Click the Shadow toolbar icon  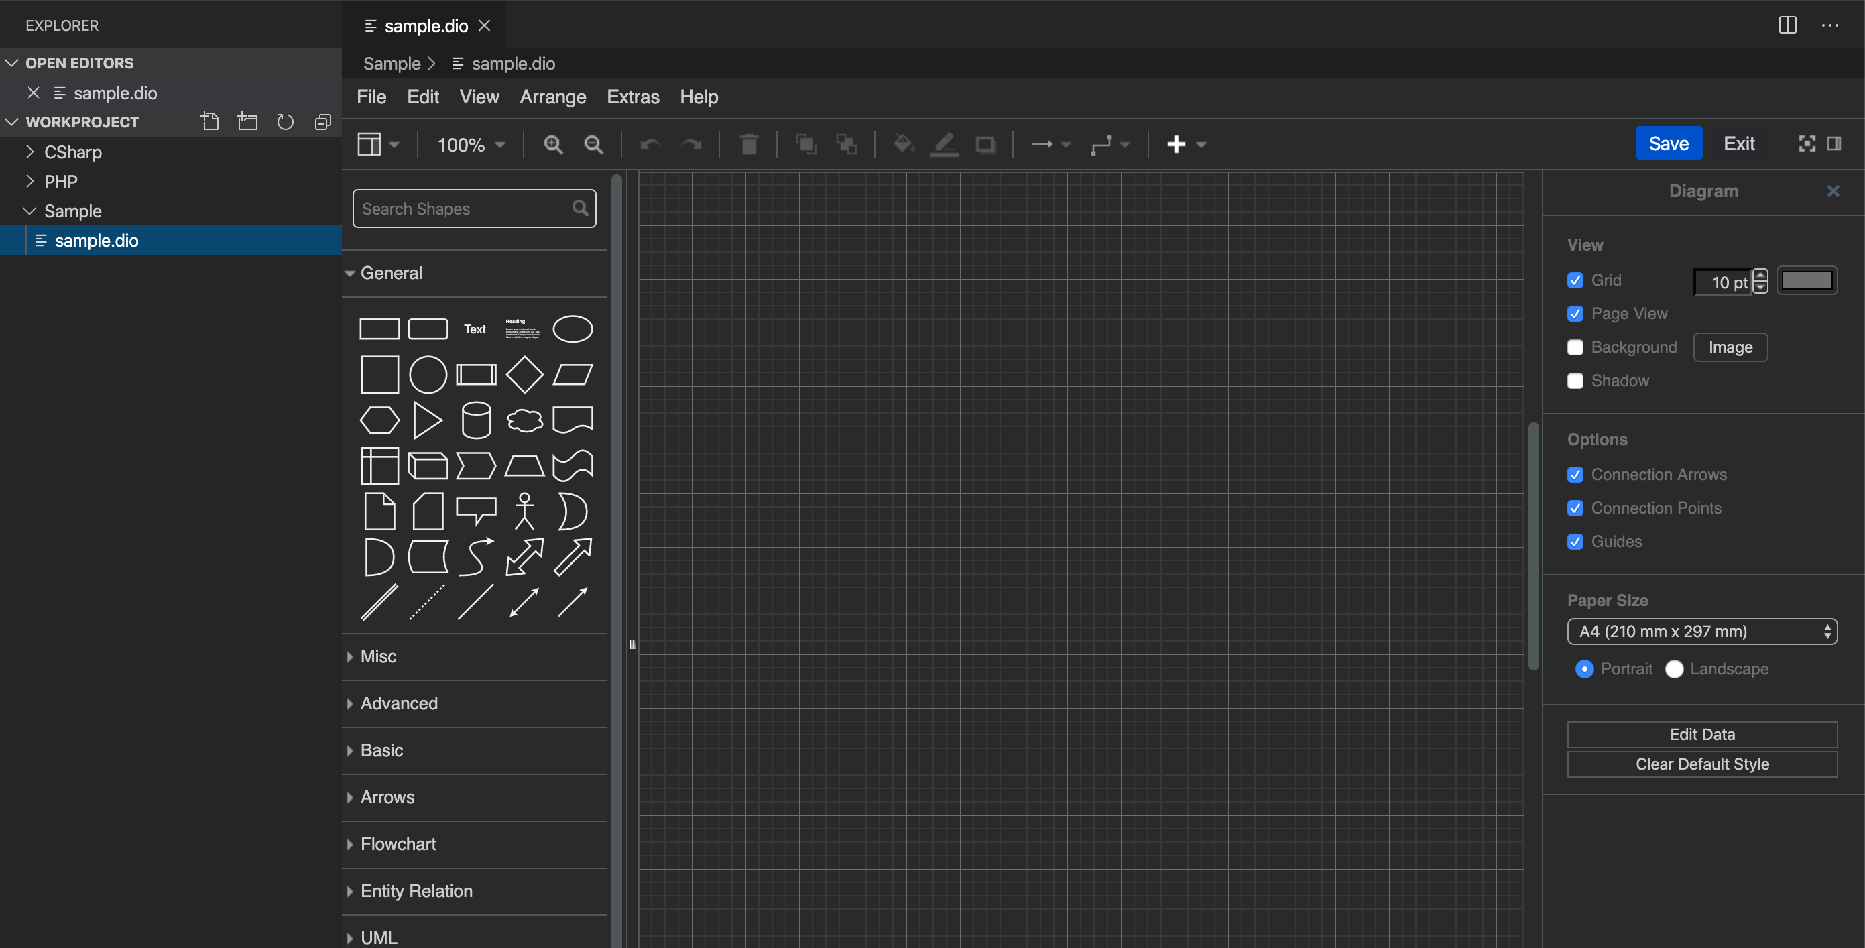point(985,144)
